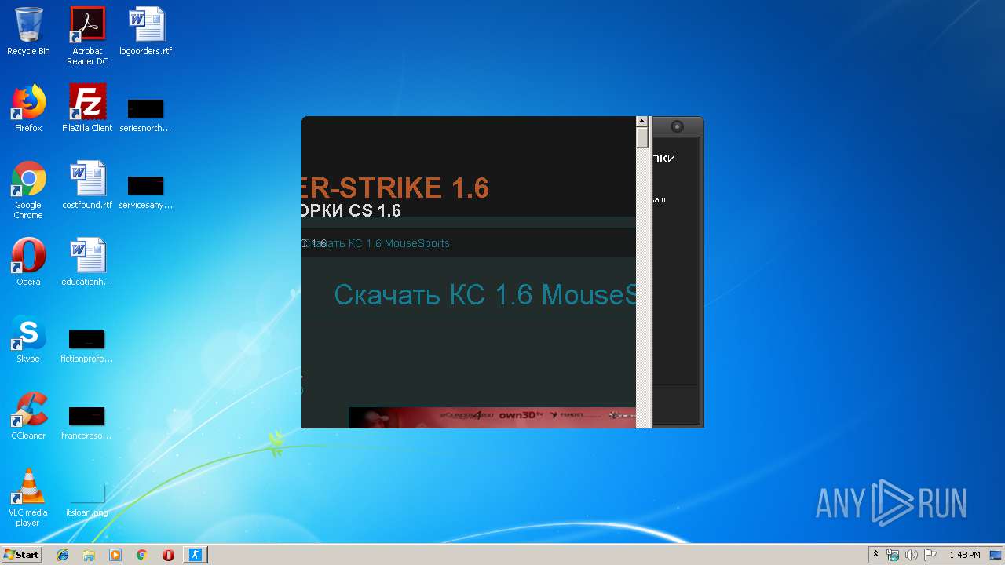Image resolution: width=1005 pixels, height=565 pixels.
Task: Launch the FileZilla Client shortcut
Action: (x=87, y=108)
